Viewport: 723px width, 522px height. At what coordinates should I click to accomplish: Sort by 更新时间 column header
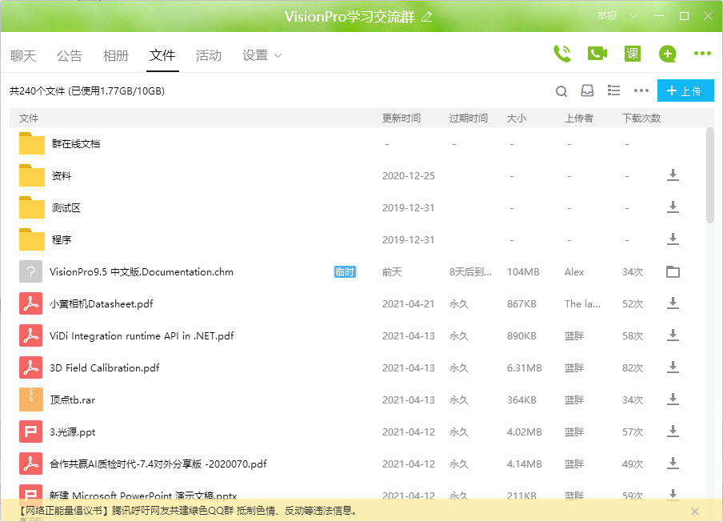[x=401, y=118]
